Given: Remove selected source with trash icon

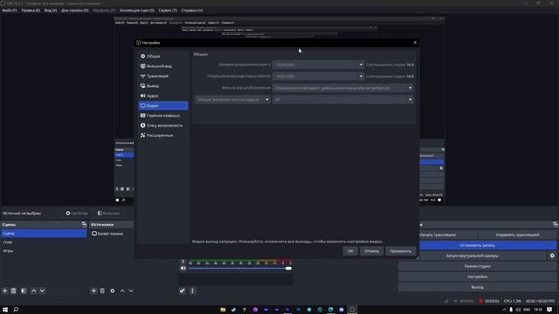Looking at the screenshot, I should (x=102, y=290).
